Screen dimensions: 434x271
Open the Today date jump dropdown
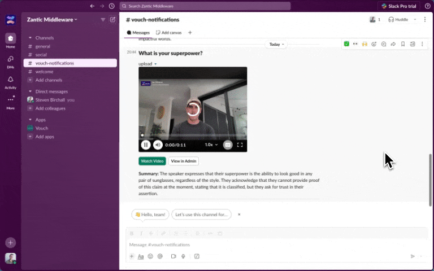click(x=276, y=44)
